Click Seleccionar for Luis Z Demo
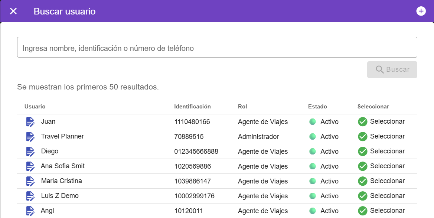This screenshot has width=434, height=218. pyautogui.click(x=381, y=196)
